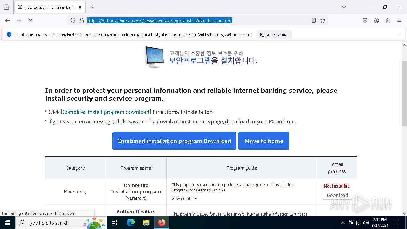407x229 pixels.
Task: Show hidden system tray icons
Action: pyautogui.click(x=343, y=223)
